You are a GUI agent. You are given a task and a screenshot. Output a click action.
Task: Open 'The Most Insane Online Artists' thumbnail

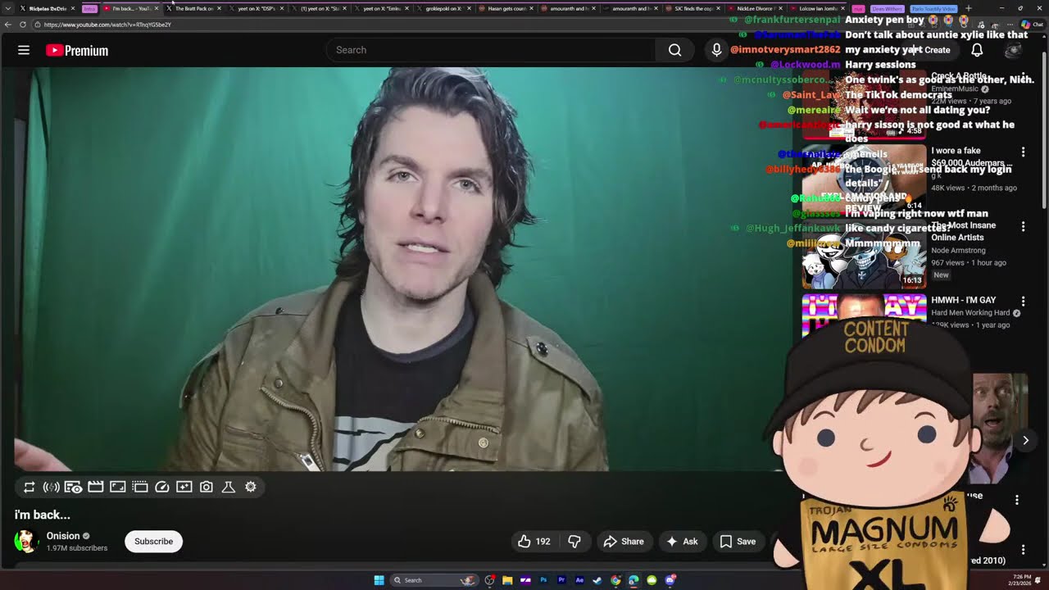coord(864,254)
